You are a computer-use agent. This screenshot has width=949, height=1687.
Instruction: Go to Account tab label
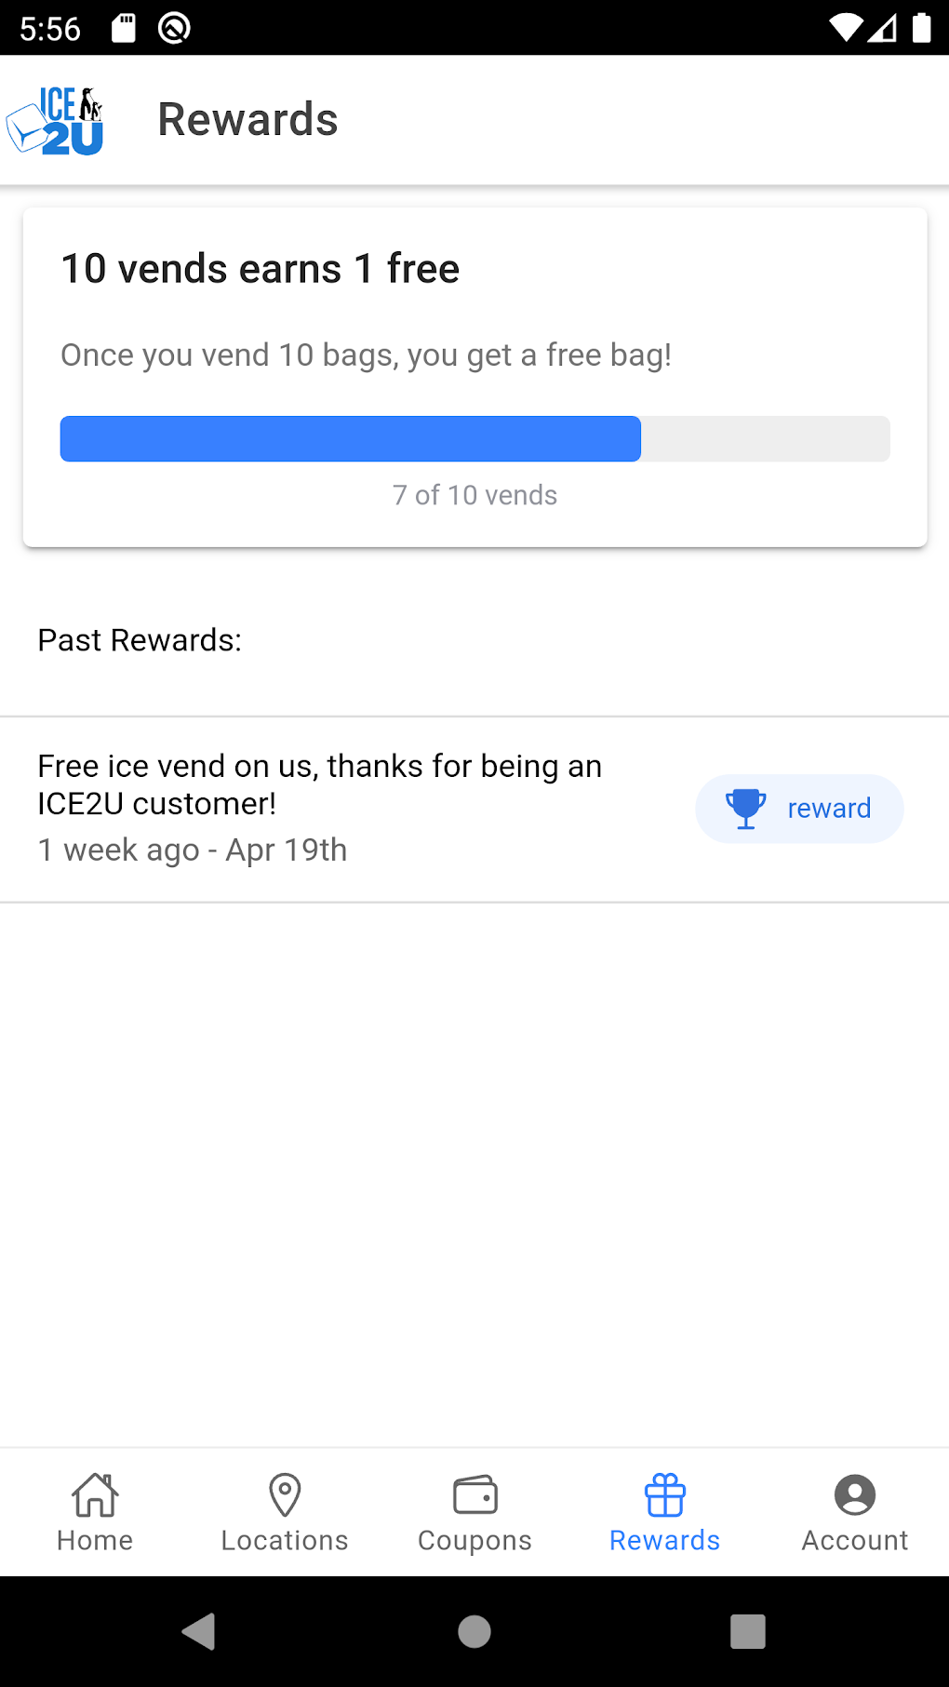(x=854, y=1541)
